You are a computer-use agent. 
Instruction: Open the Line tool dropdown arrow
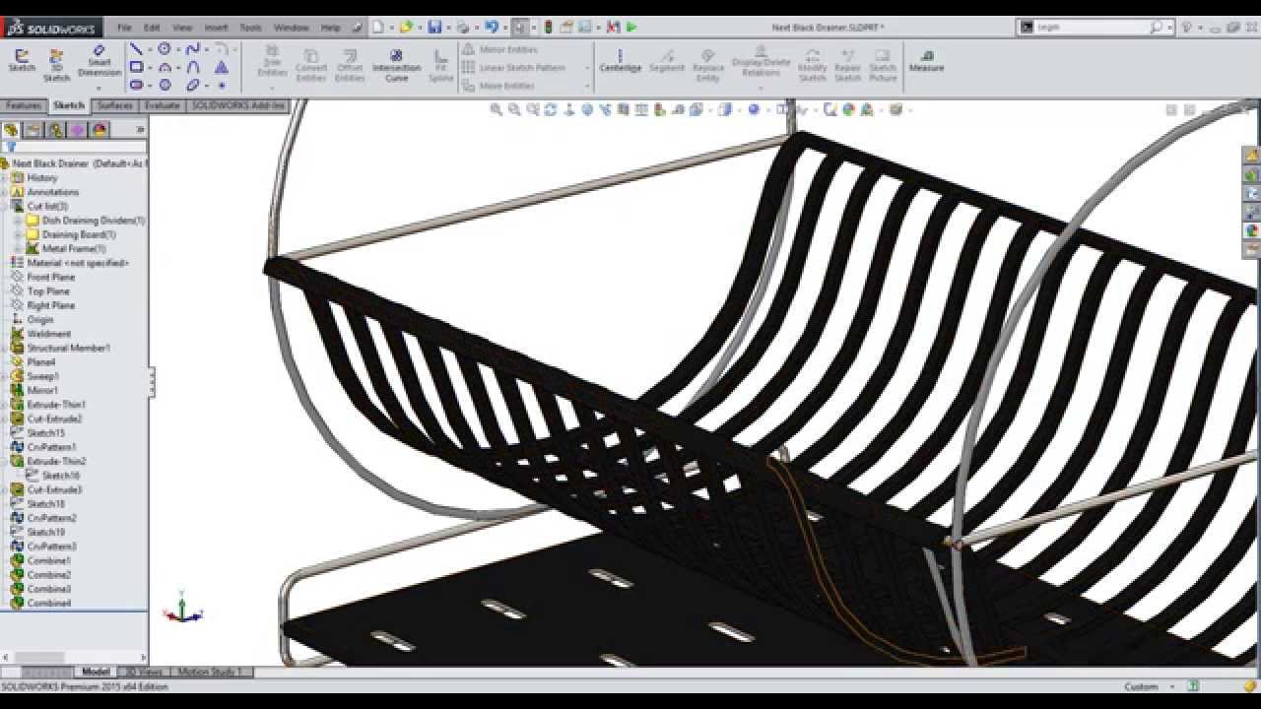(149, 49)
